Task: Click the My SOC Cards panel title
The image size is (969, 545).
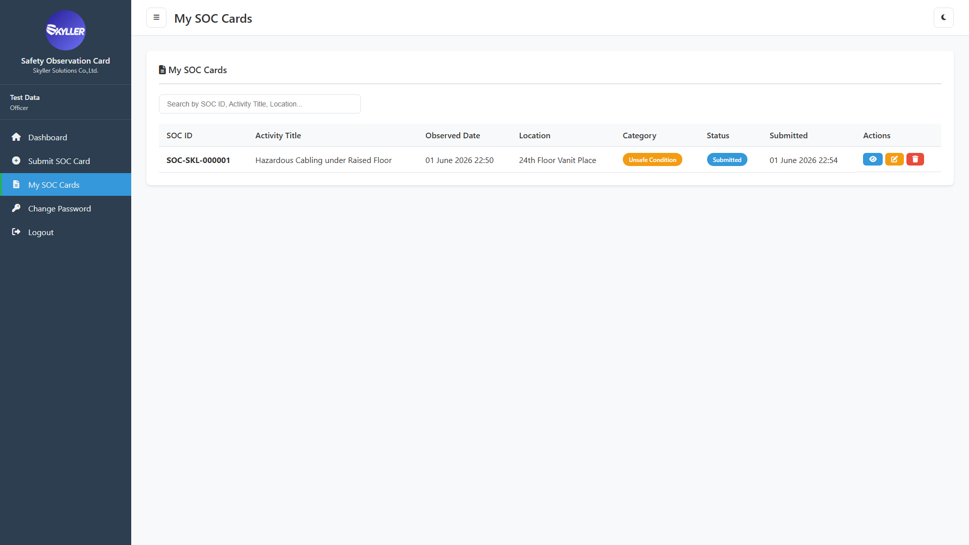Action: (197, 70)
